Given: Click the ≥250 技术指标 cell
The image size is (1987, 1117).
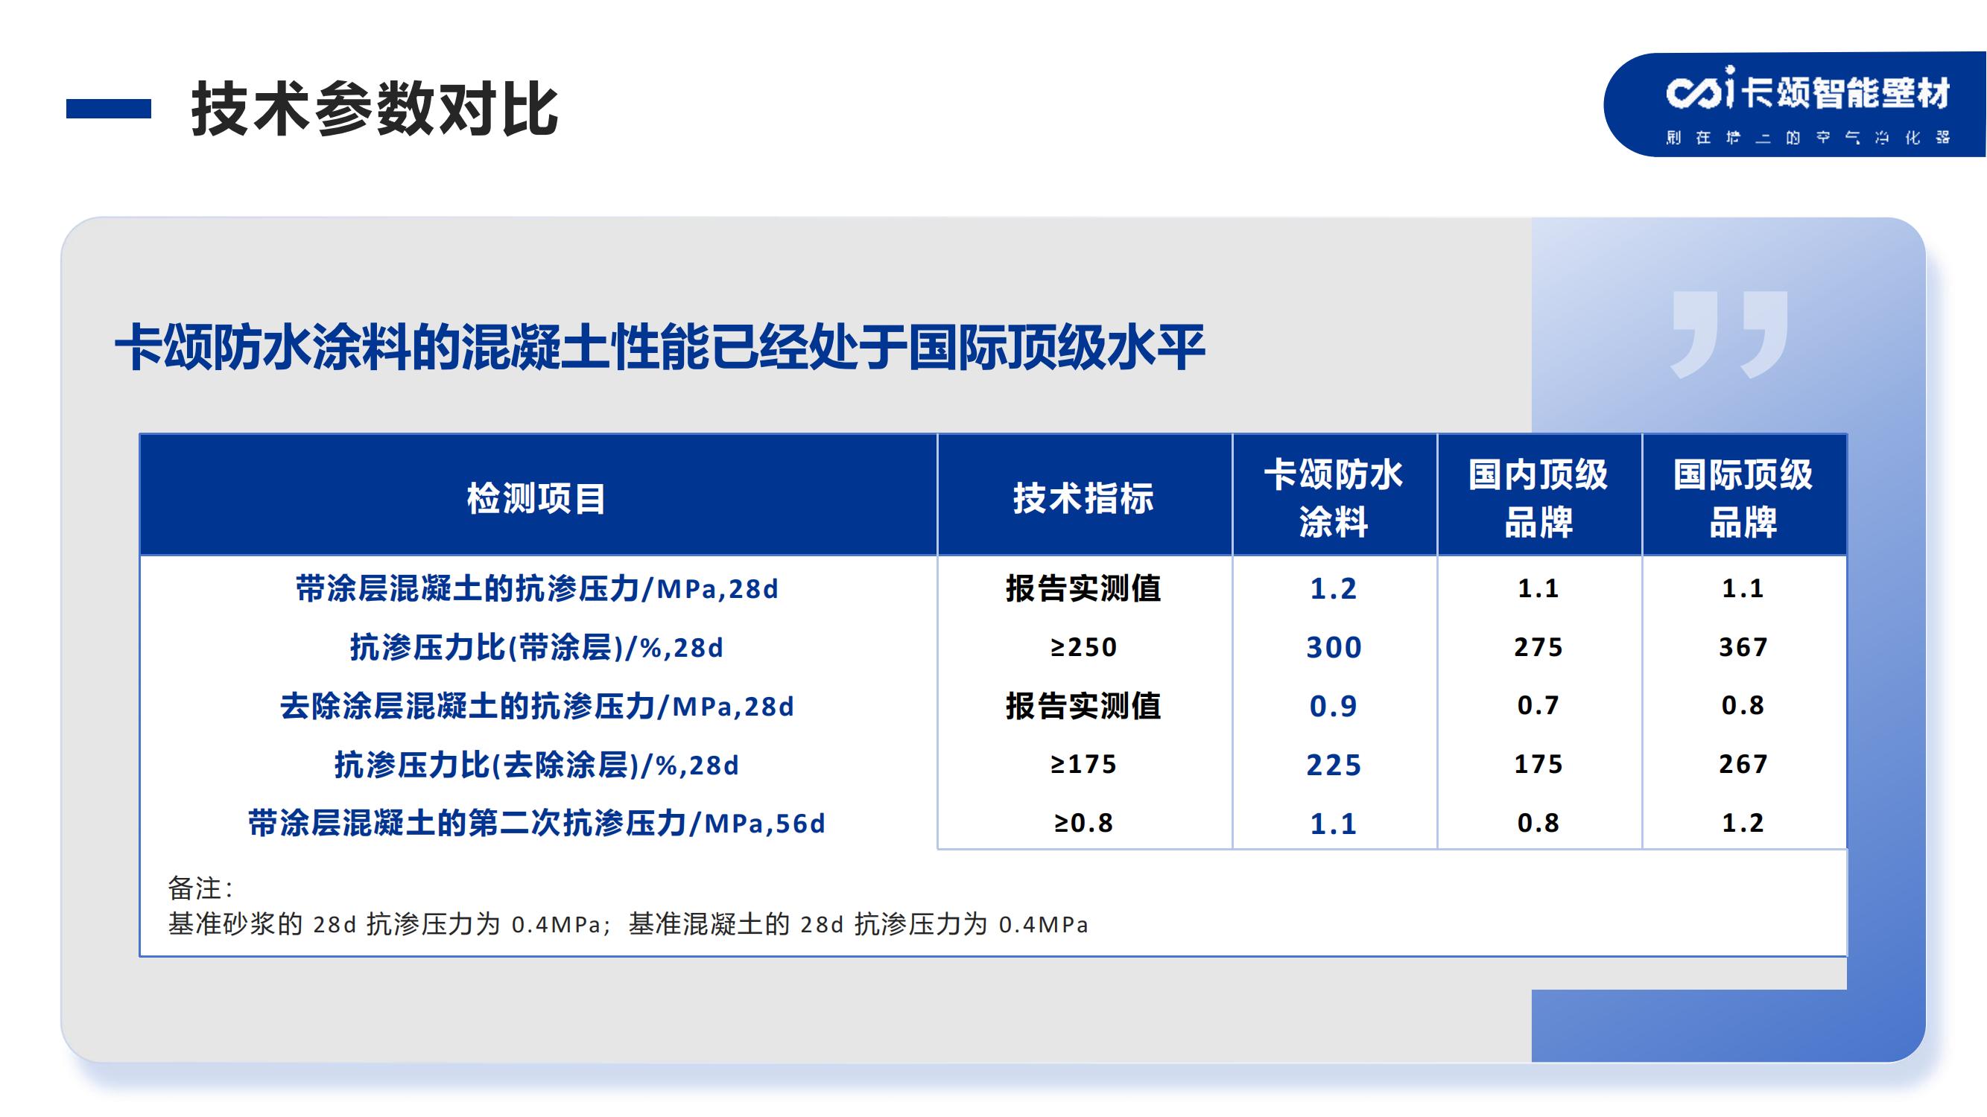Looking at the screenshot, I should point(1084,648).
